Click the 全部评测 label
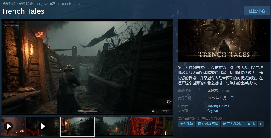Viewport: 271px width, 138px height. tap(185, 91)
